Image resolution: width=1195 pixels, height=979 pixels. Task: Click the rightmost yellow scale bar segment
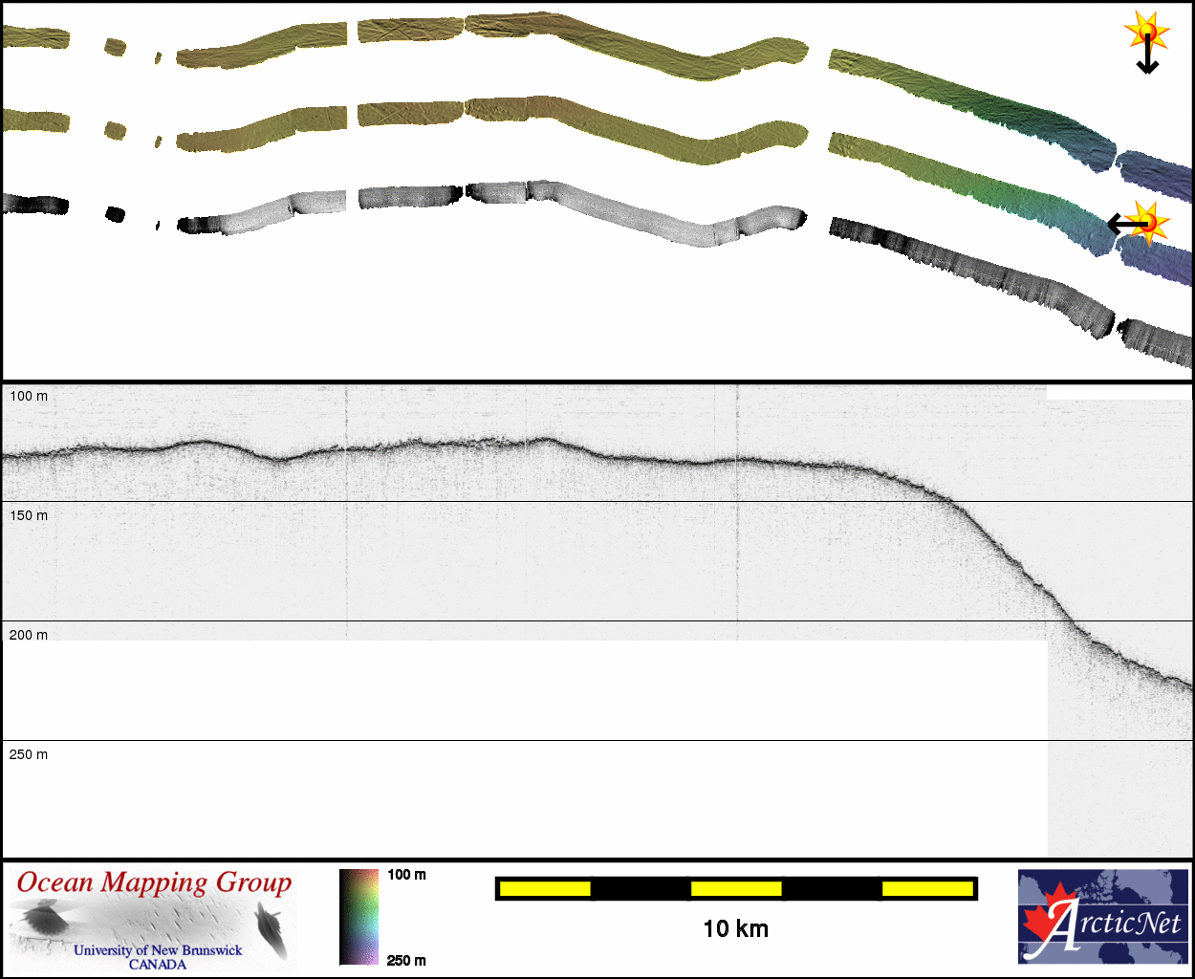tap(926, 889)
